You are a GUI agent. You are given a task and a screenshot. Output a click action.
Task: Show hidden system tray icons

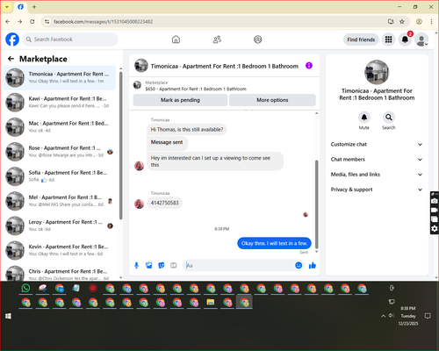click(x=383, y=316)
